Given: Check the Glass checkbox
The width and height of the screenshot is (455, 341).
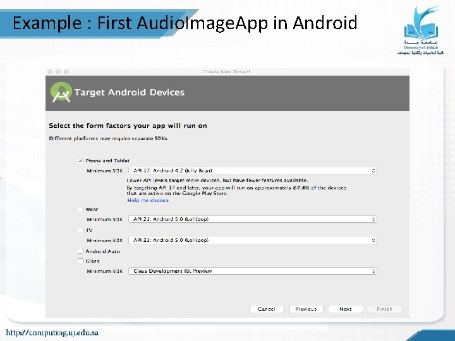Looking at the screenshot, I should tap(80, 261).
